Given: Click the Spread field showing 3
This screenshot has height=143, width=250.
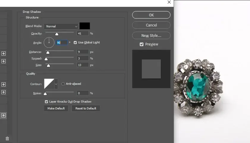Looking at the screenshot, I should click(x=83, y=58).
